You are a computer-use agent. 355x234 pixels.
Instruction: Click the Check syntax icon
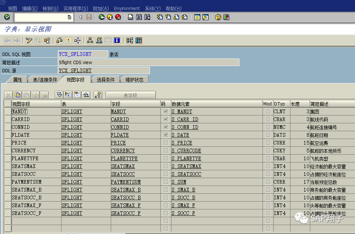click(x=60, y=41)
